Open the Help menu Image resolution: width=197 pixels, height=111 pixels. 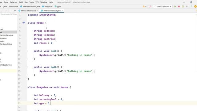(x=51, y=2)
